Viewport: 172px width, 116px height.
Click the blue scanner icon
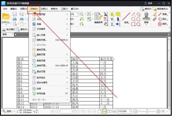pos(22,19)
